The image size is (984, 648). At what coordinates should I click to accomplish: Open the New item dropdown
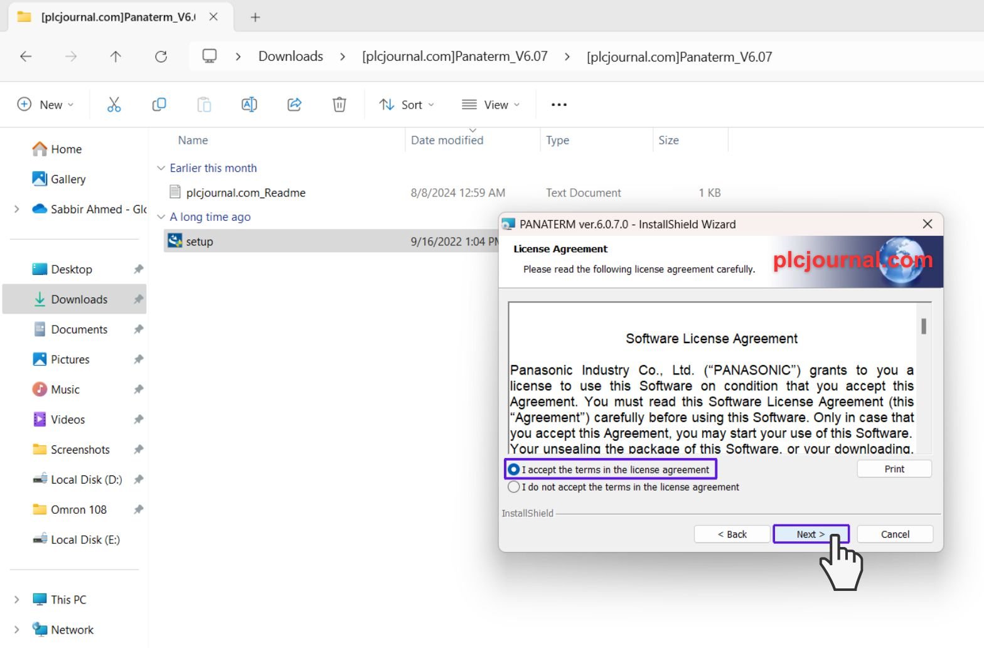coord(45,105)
